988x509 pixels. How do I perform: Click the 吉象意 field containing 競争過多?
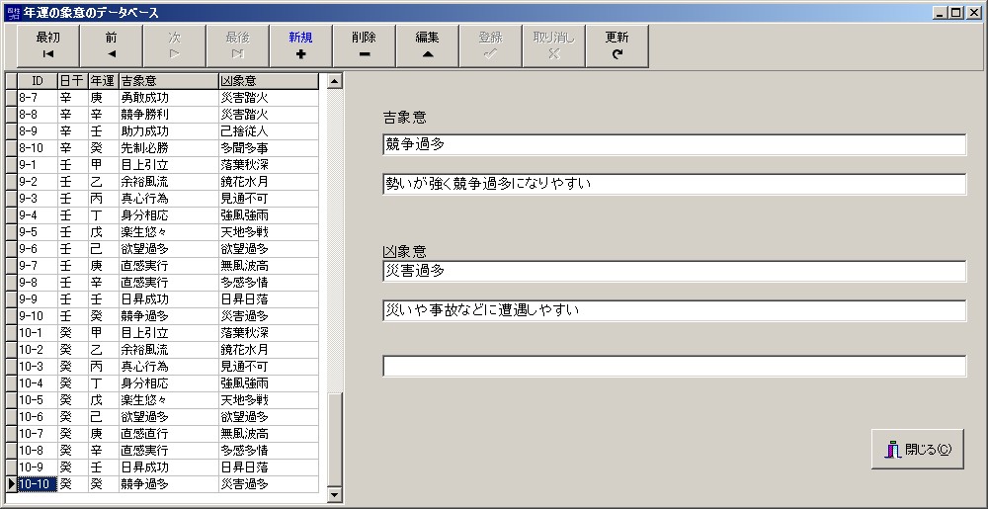[x=674, y=144]
